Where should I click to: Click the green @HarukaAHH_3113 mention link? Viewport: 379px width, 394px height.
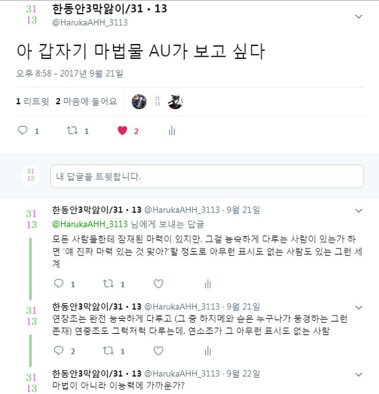coord(90,224)
